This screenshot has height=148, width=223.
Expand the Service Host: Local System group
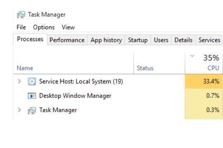pyautogui.click(x=19, y=81)
